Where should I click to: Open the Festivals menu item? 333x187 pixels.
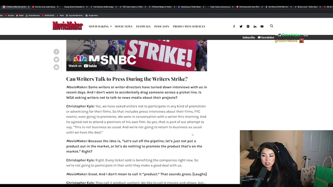click(143, 26)
